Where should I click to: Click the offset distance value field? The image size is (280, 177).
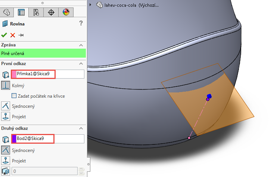44,171
